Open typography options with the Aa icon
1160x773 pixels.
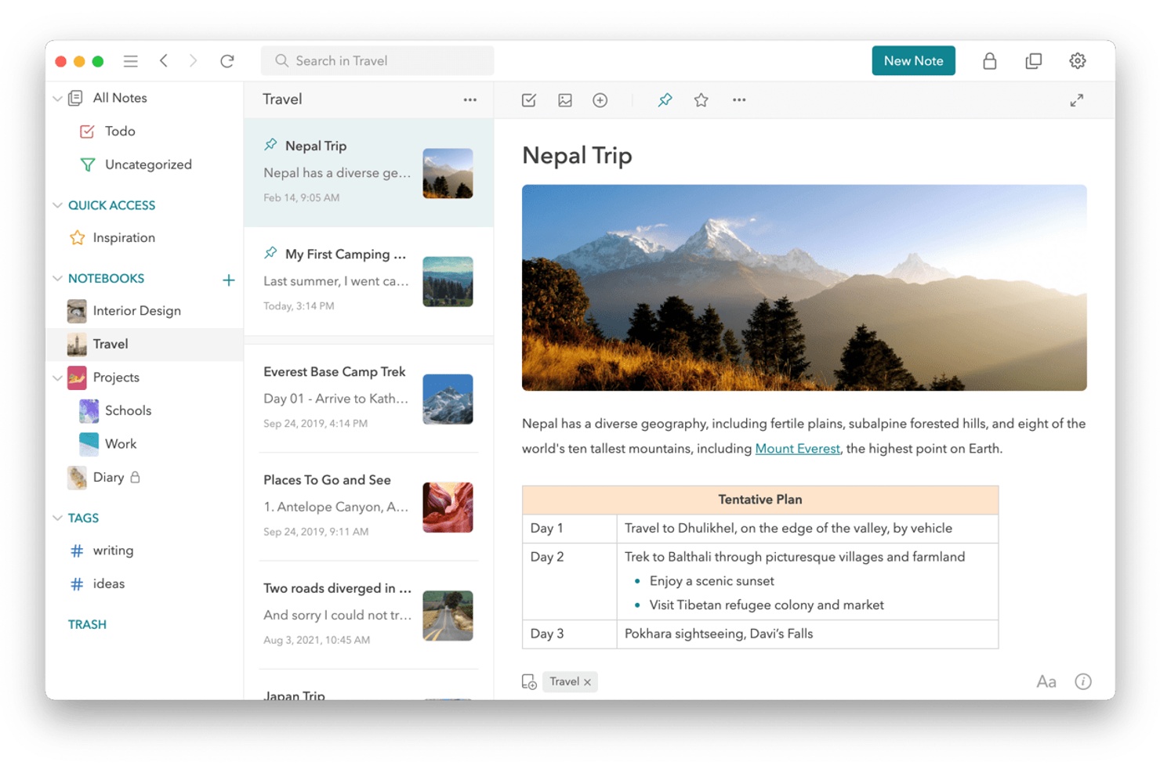pos(1046,681)
